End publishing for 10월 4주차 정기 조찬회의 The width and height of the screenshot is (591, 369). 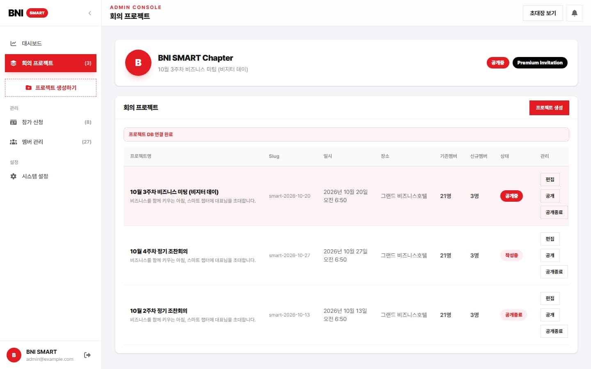click(x=554, y=272)
